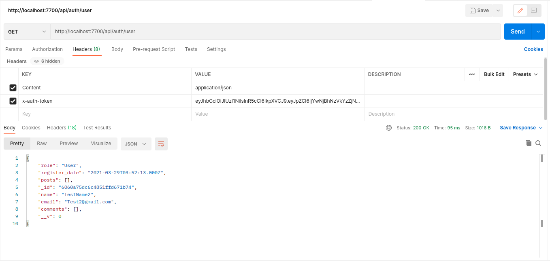Open the request Settings tab
The width and height of the screenshot is (550, 262).
click(216, 49)
